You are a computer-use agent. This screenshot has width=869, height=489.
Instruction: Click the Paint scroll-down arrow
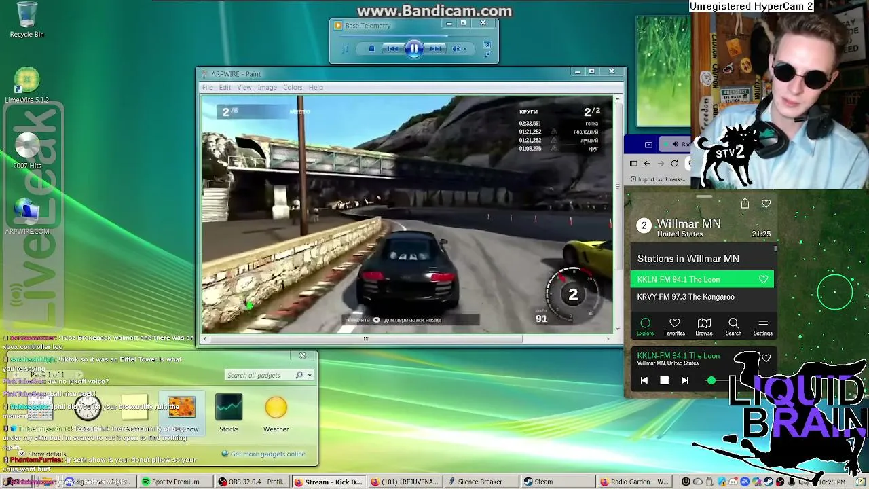617,329
